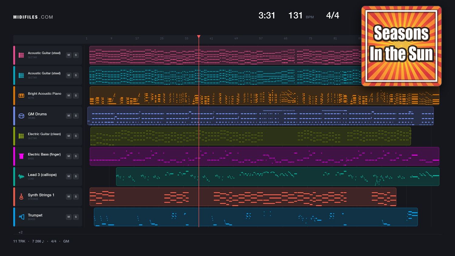Click bar 25 on the timeline ruler
The width and height of the screenshot is (455, 256).
(162, 39)
